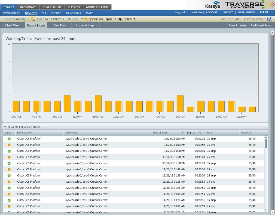Collapse the All Events For Last 24 Hours panel
The height and width of the screenshot is (215, 275).
coord(5,127)
